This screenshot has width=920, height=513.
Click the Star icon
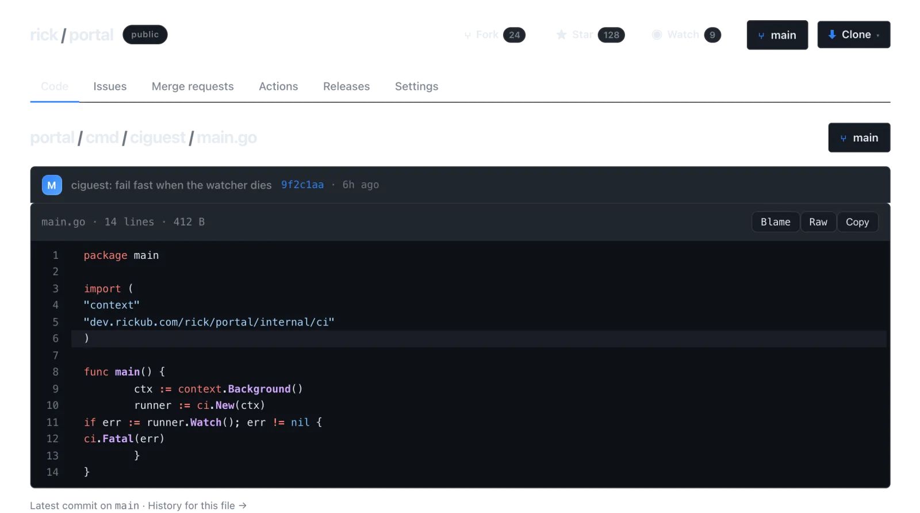coord(562,35)
